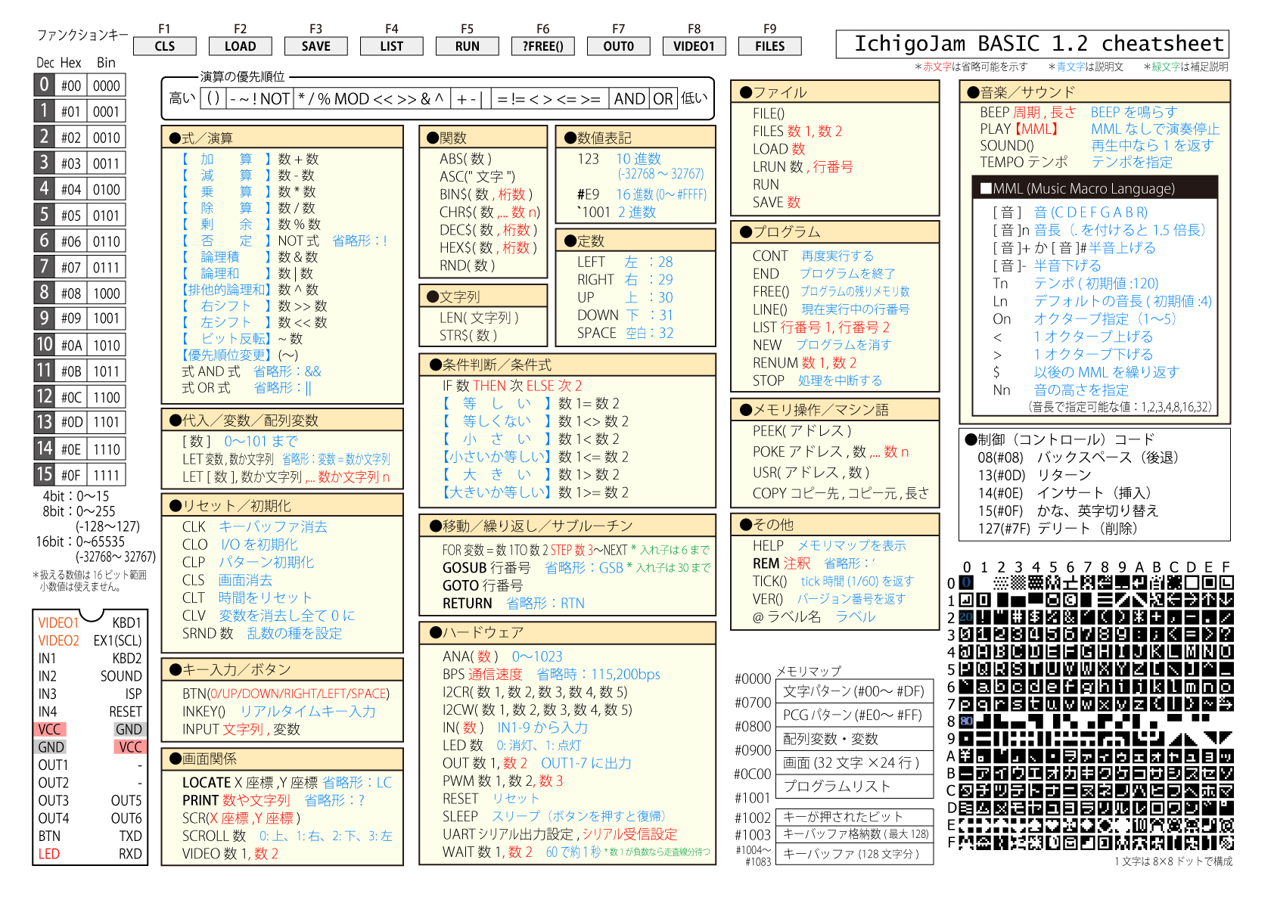Select the SRND 数 entry
Image resolution: width=1274 pixels, height=900 pixels.
pyautogui.click(x=263, y=634)
